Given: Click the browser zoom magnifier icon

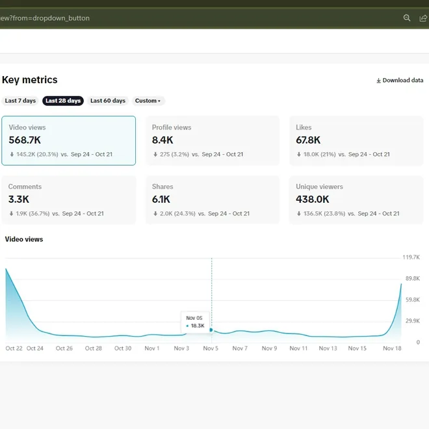Looking at the screenshot, I should point(407,18).
